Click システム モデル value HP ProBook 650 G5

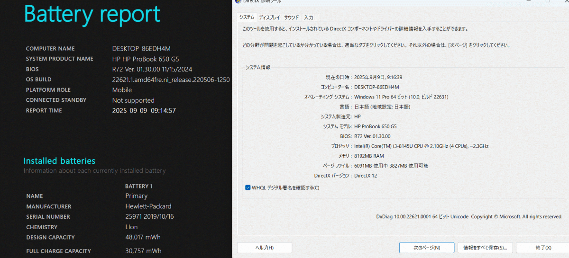pyautogui.click(x=376, y=126)
